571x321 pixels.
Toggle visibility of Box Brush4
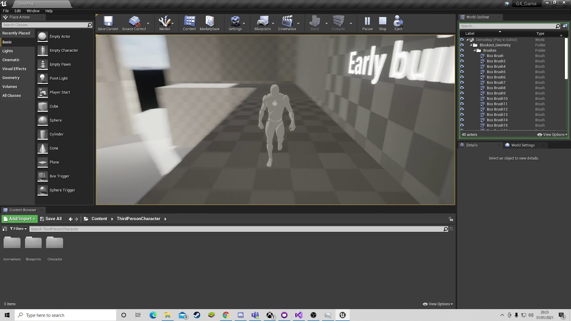click(x=462, y=66)
